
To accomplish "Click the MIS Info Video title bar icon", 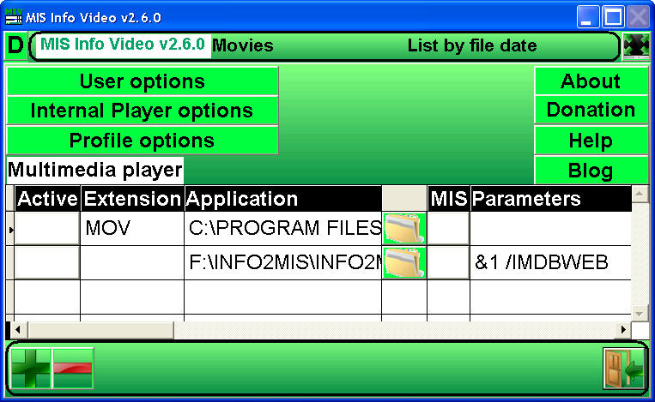I will pyautogui.click(x=13, y=16).
